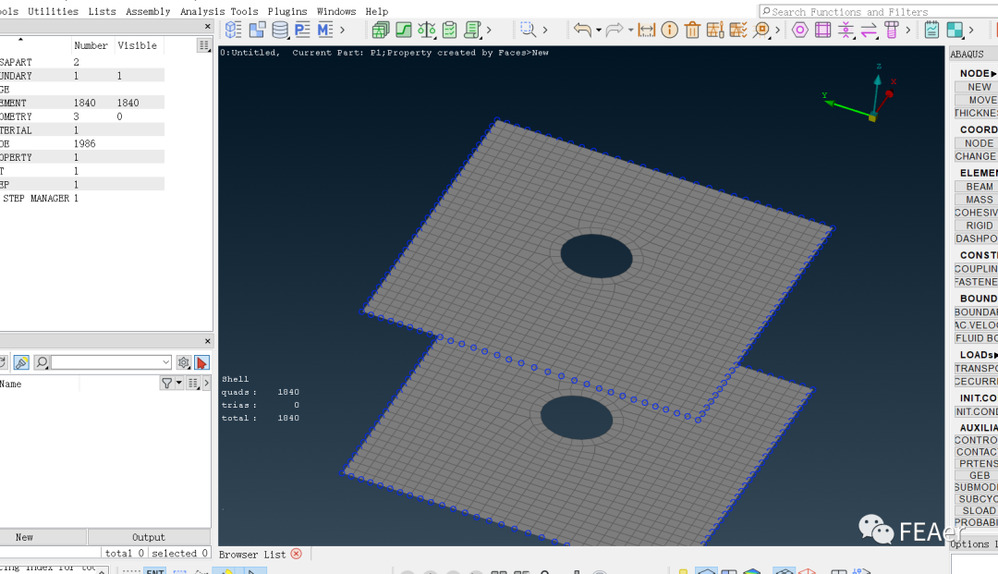Open the filter funnel dropdown arrow
The image size is (998, 574).
179,383
